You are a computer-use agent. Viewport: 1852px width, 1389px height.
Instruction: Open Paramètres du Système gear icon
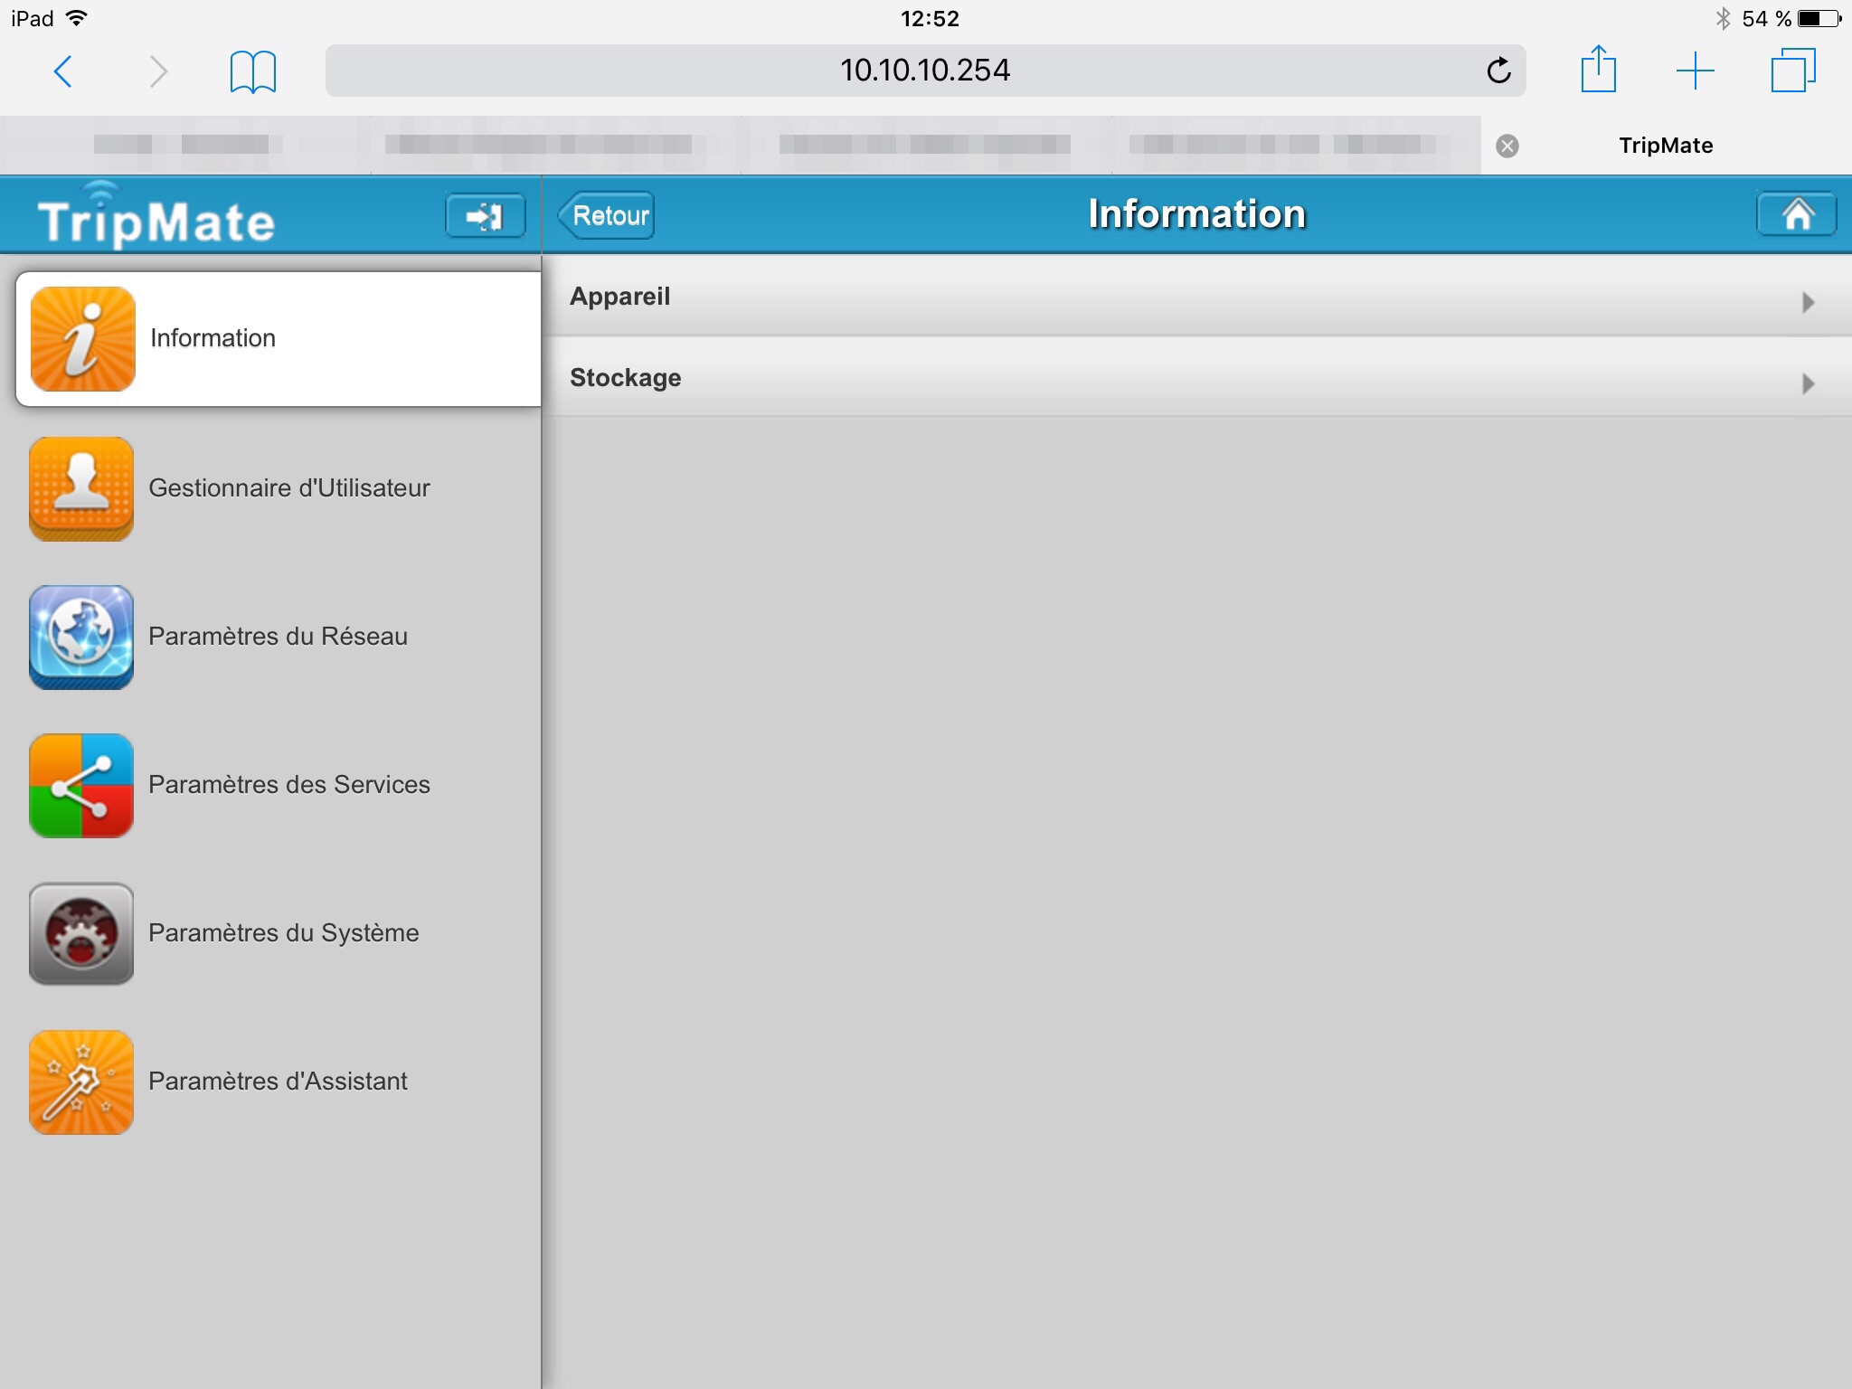coord(81,934)
